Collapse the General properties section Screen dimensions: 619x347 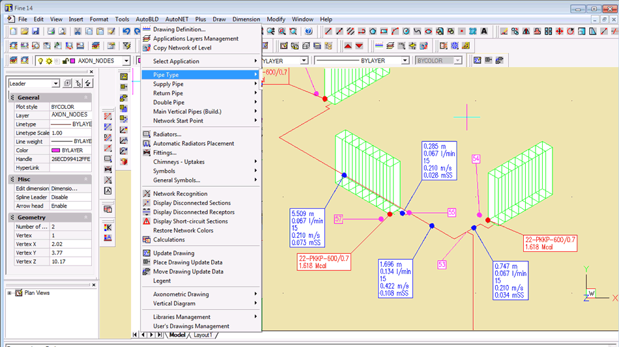point(85,98)
